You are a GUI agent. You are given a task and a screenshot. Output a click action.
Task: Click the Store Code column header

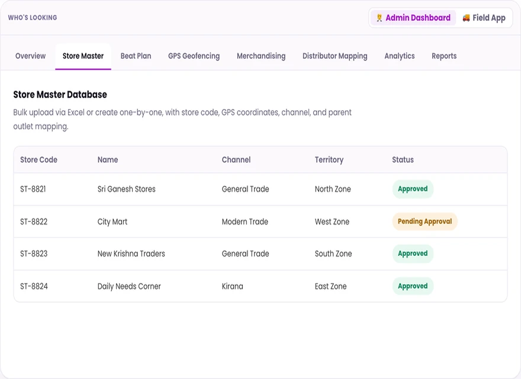[x=38, y=160]
